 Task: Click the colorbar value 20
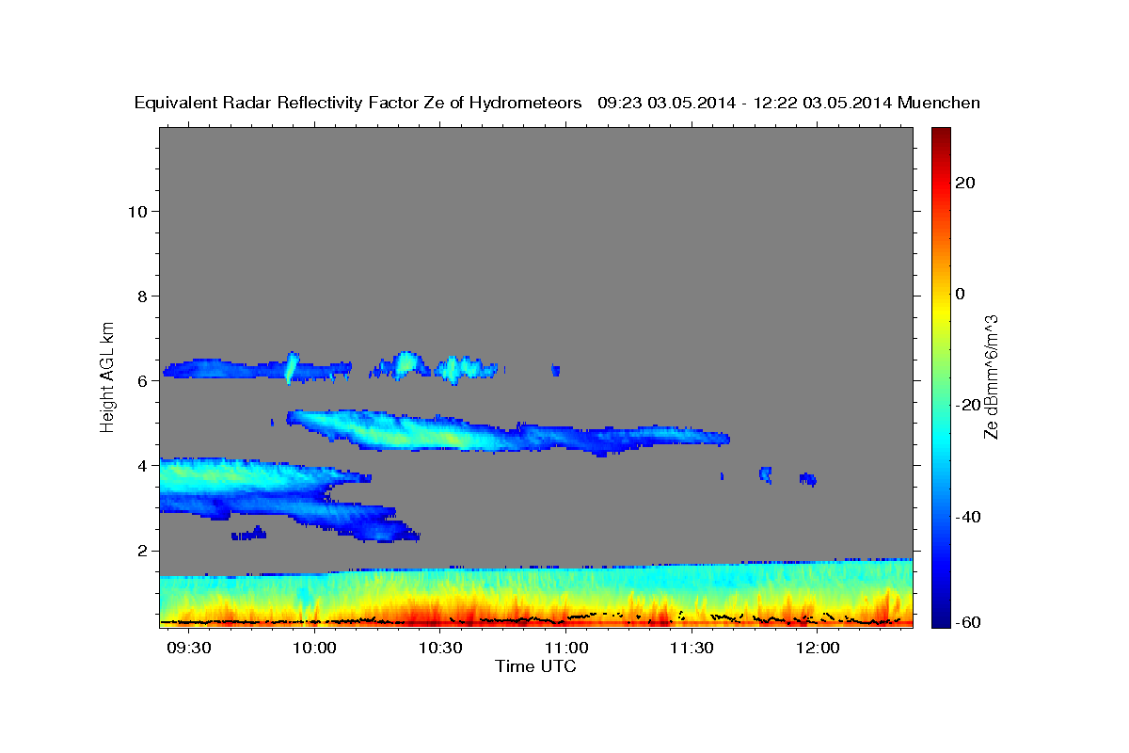[963, 183]
